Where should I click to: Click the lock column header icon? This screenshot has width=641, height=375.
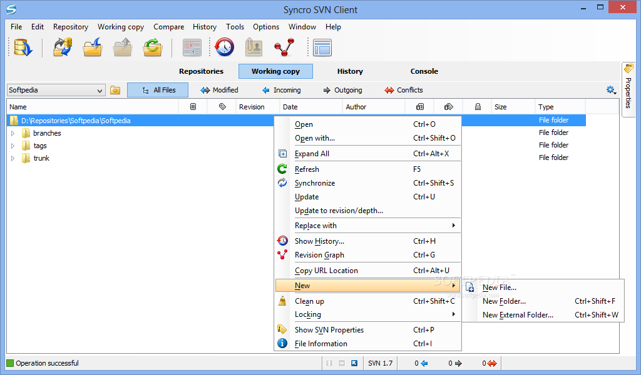(x=478, y=106)
